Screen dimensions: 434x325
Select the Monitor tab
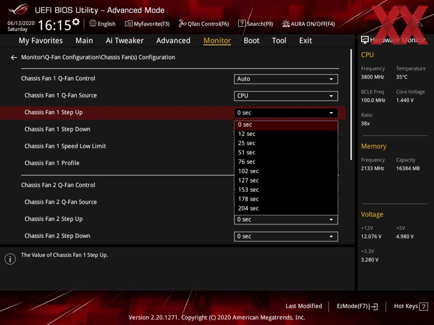[217, 40]
